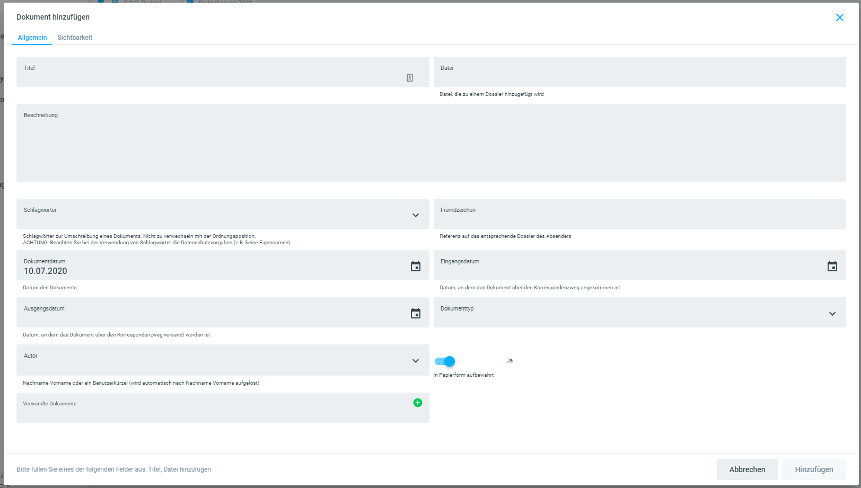861x488 pixels.
Task: Click into the Fremdzeichen field
Action: click(x=639, y=216)
